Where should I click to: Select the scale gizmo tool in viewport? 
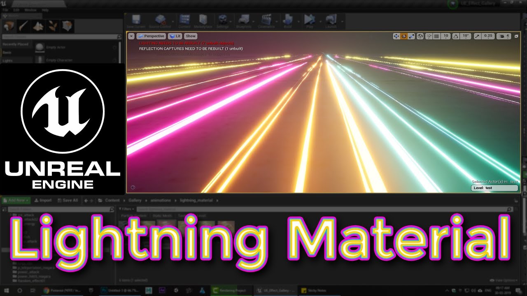(411, 36)
